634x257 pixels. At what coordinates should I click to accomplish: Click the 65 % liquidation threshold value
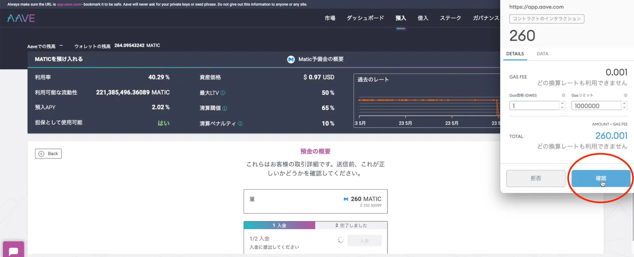tap(328, 108)
